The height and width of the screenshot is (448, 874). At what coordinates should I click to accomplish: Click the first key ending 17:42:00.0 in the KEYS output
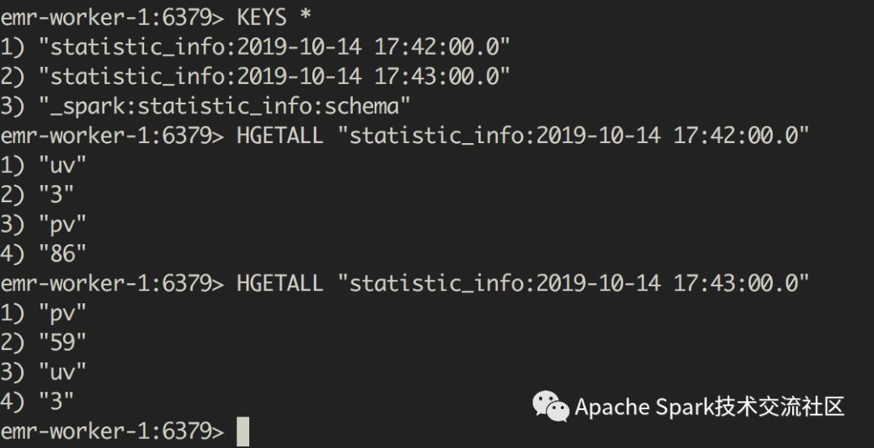275,48
